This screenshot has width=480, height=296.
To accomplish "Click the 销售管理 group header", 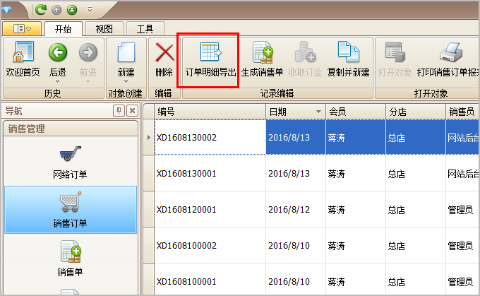I will point(71,129).
